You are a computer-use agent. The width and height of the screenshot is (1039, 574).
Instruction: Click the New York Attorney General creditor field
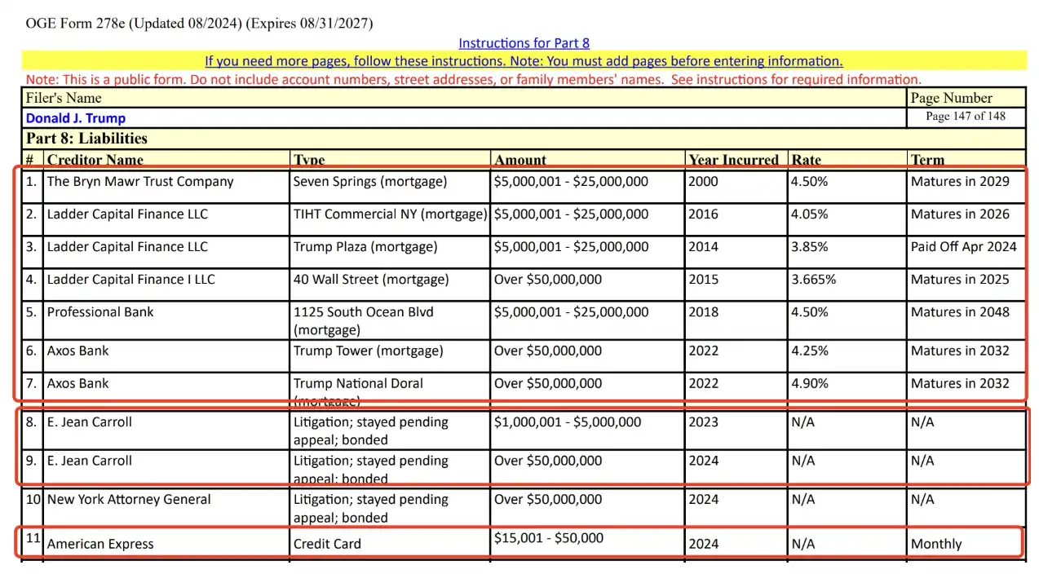point(129,500)
